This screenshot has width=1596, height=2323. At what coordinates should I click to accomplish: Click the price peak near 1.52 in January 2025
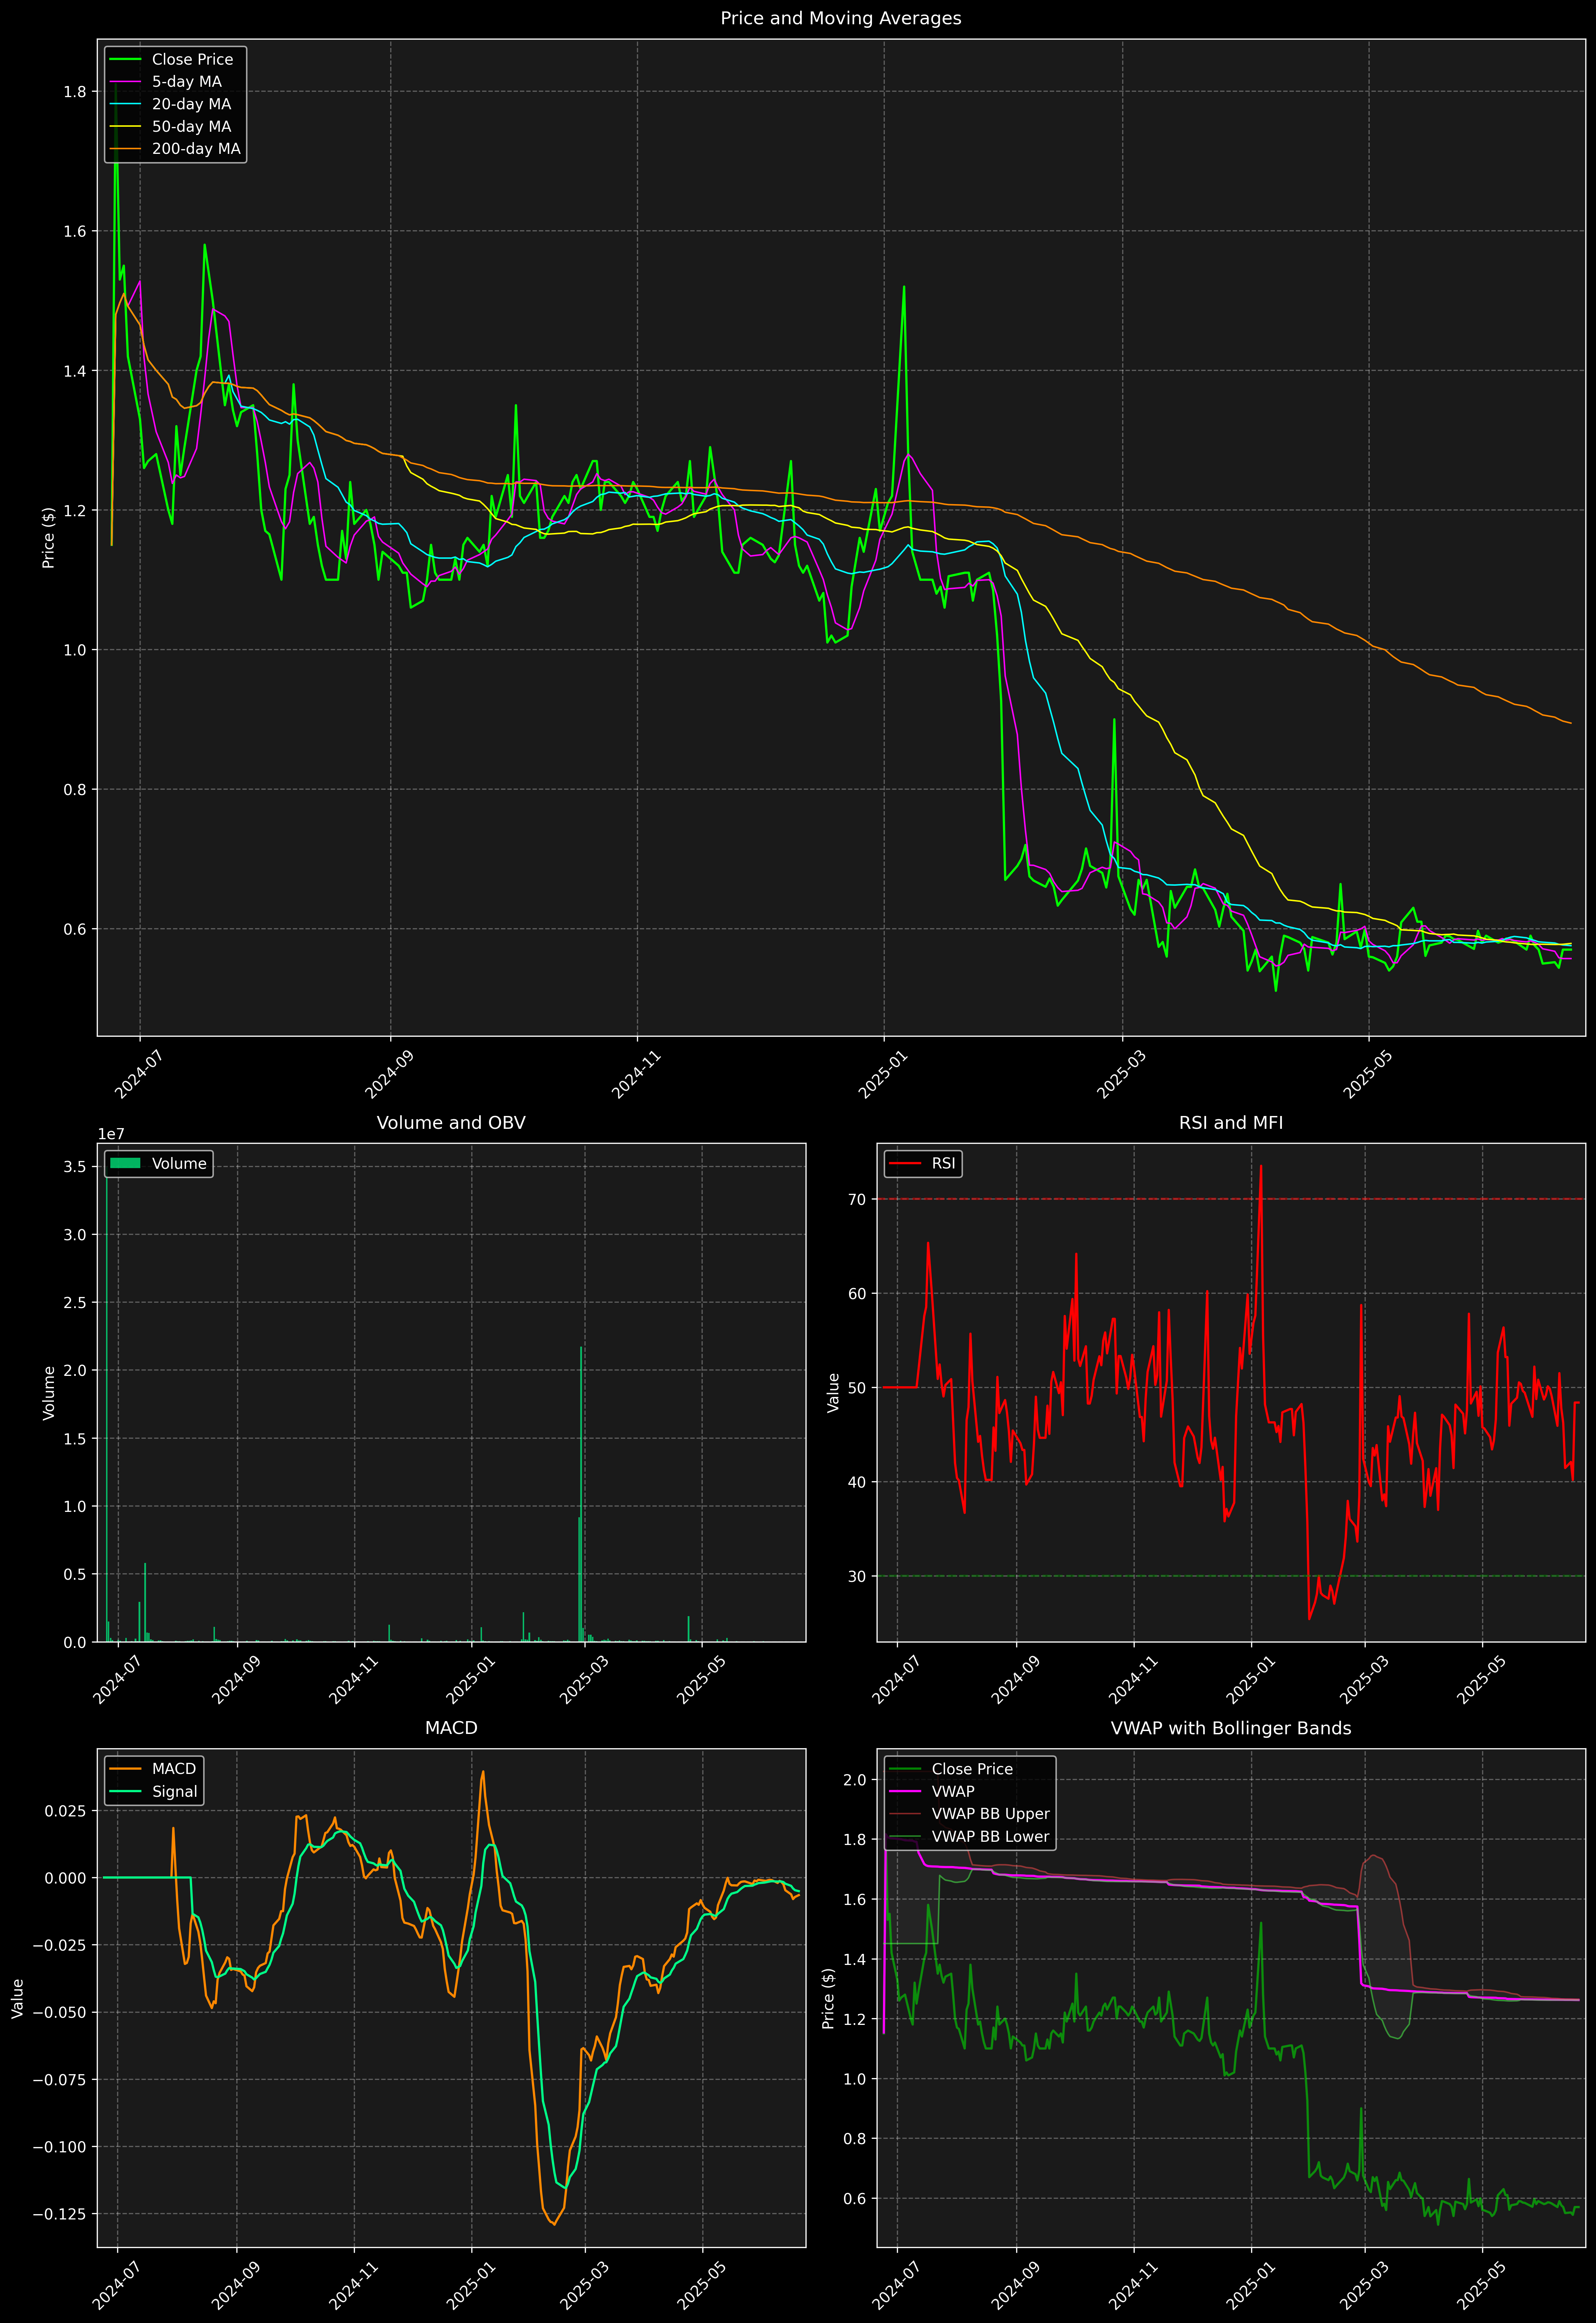coord(904,288)
